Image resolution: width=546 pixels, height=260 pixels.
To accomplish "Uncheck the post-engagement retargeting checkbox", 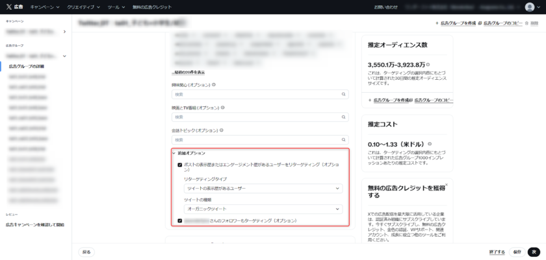I will click(x=180, y=165).
